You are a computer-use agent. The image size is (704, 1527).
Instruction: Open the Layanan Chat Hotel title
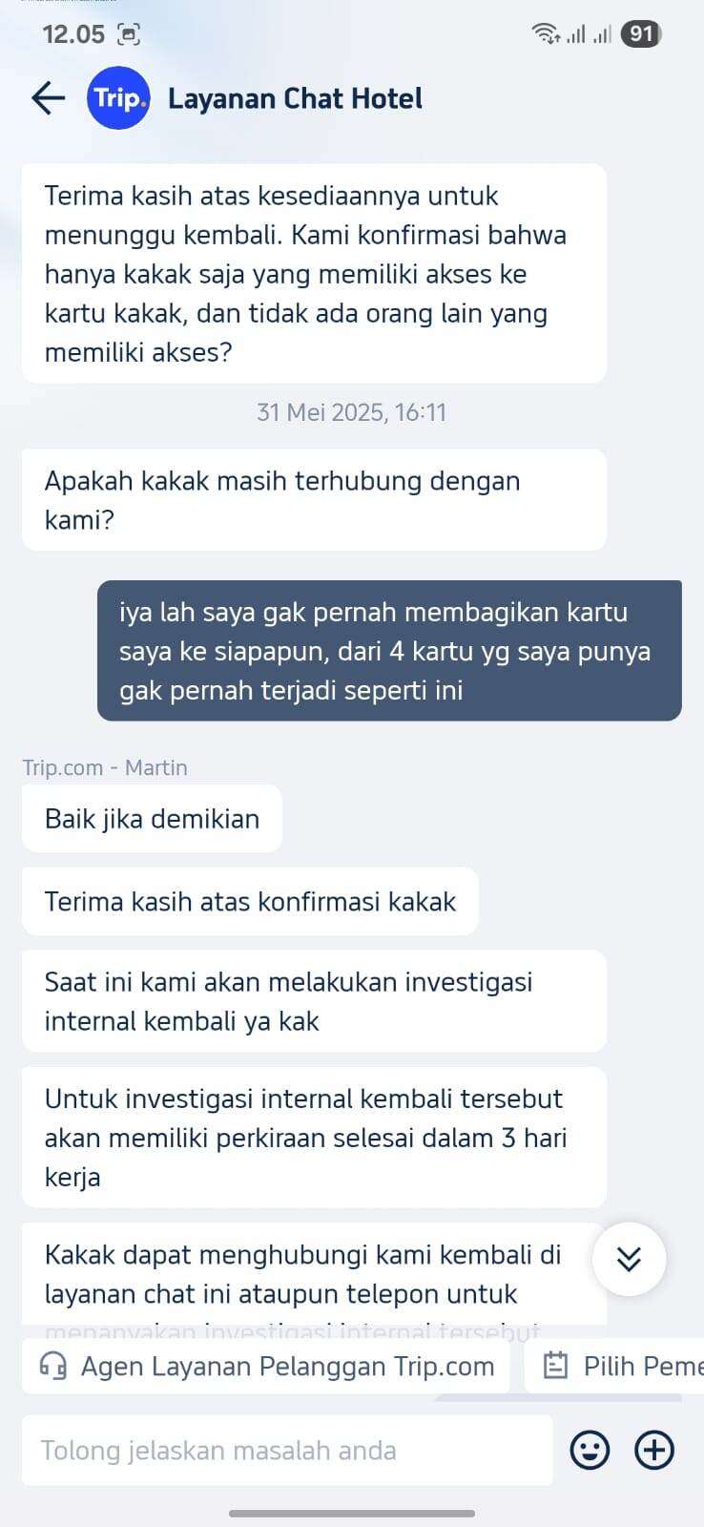pyautogui.click(x=295, y=98)
